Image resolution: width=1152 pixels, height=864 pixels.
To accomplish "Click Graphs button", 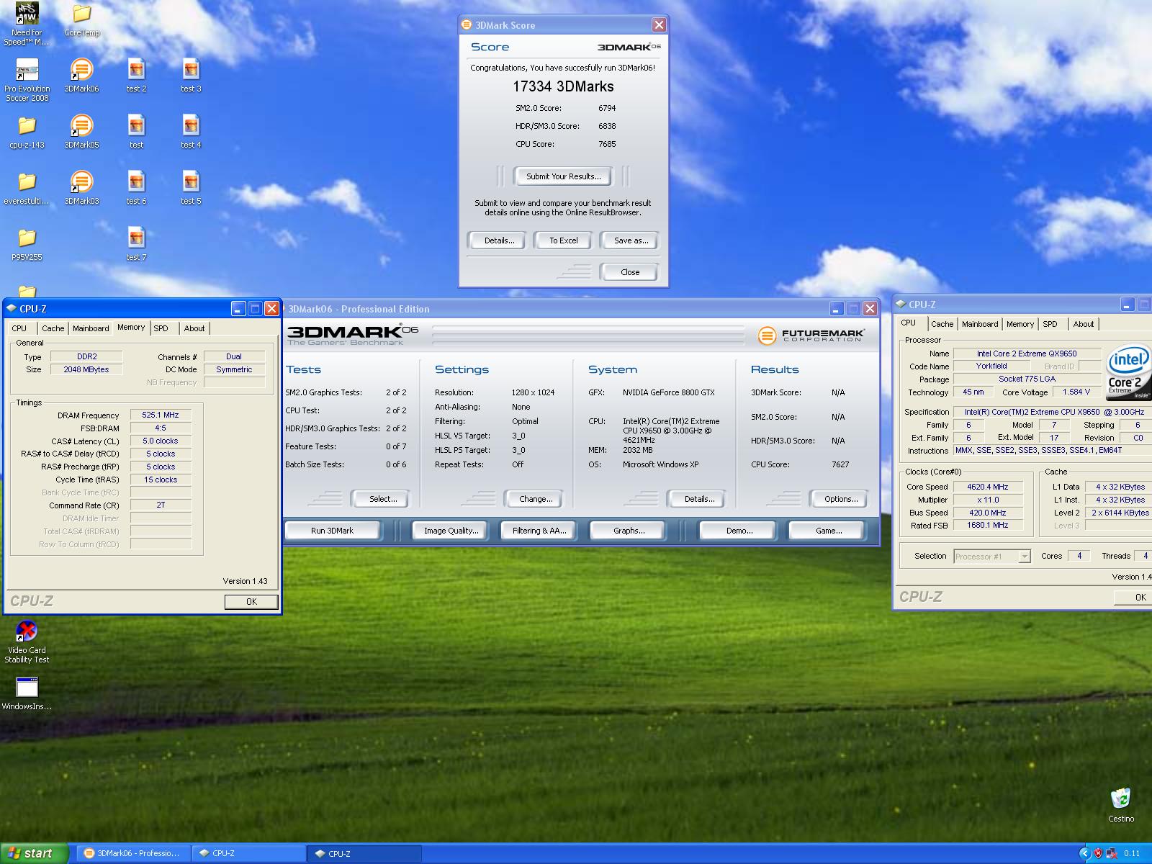I will (x=629, y=531).
